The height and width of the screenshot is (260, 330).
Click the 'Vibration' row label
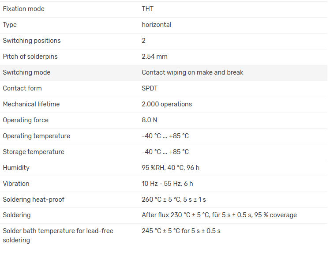click(16, 184)
